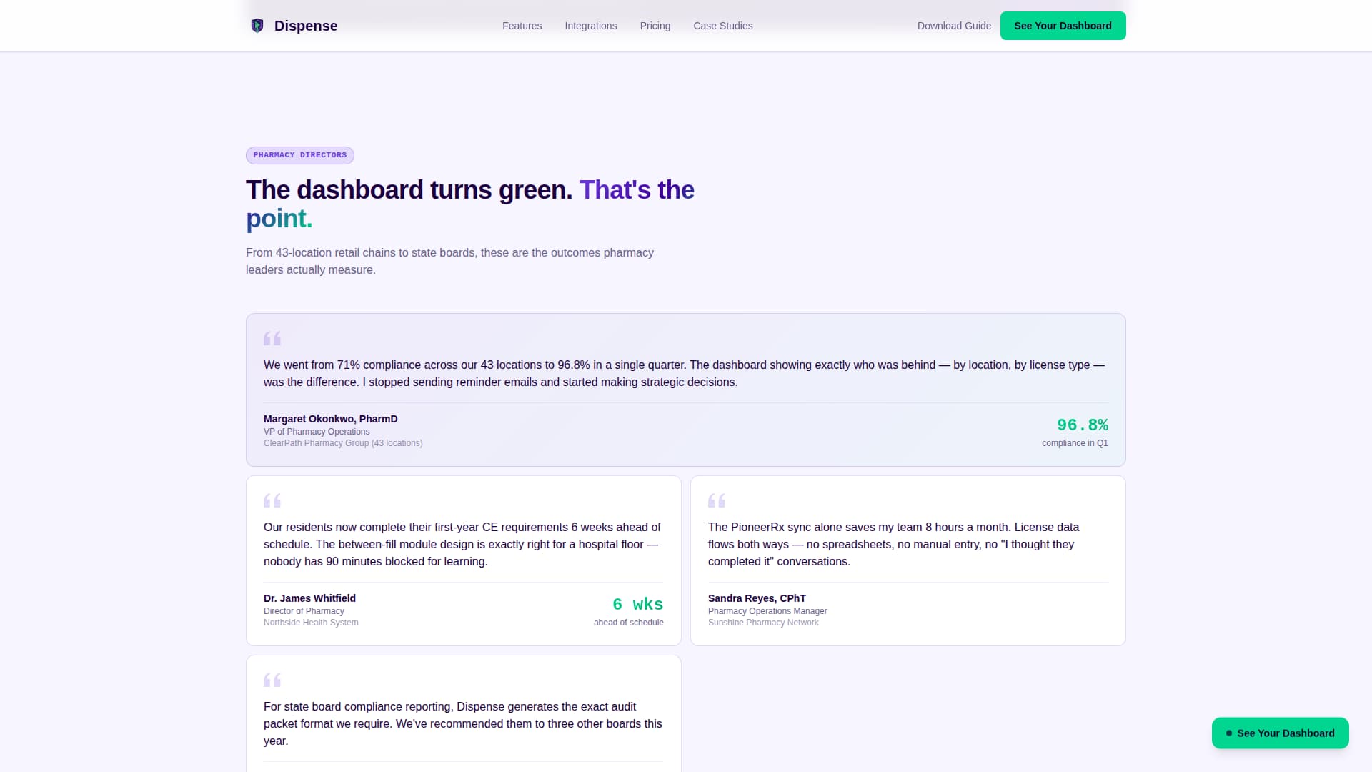Click Sunshine Pharmacy Network text
Viewport: 1372px width, 772px height.
point(763,623)
